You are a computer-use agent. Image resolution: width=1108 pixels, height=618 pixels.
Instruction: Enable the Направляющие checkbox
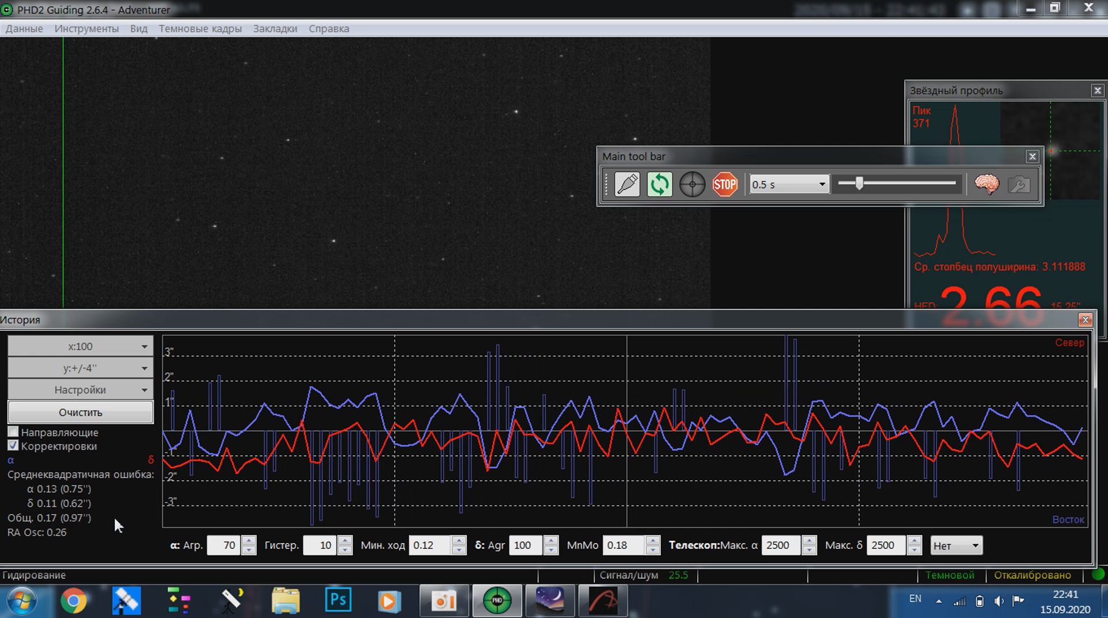pyautogui.click(x=13, y=432)
